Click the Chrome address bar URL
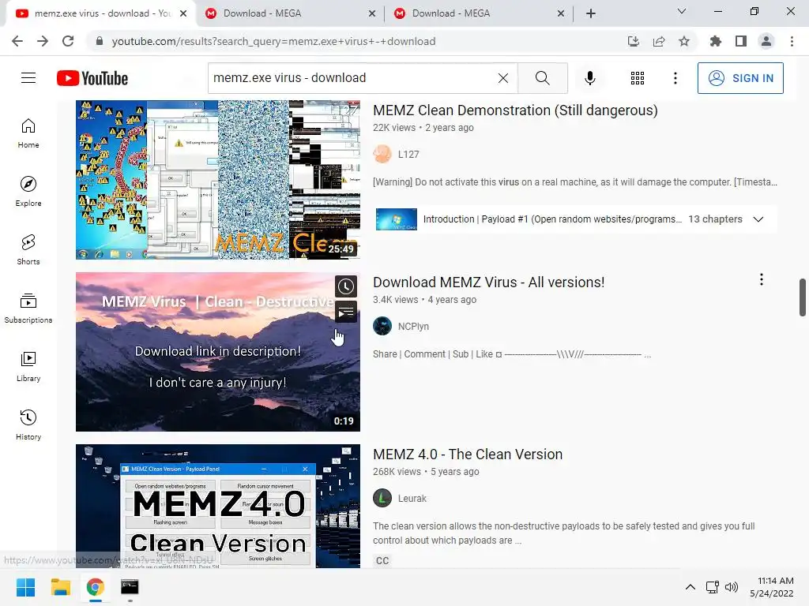 273,41
